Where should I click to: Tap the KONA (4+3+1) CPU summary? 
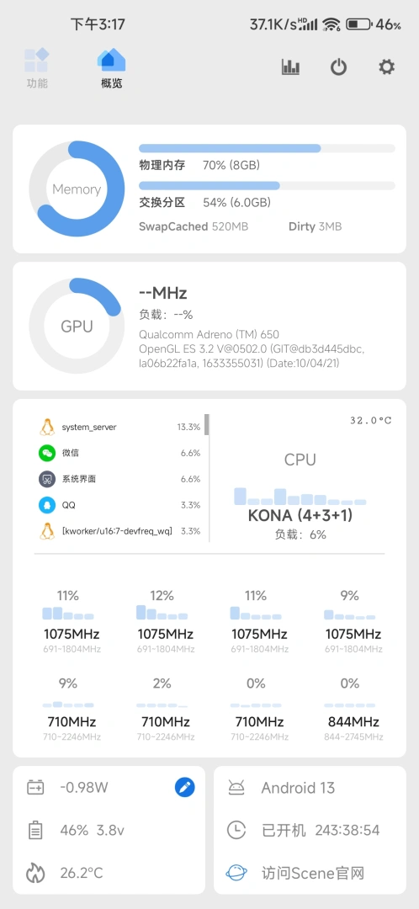point(300,515)
